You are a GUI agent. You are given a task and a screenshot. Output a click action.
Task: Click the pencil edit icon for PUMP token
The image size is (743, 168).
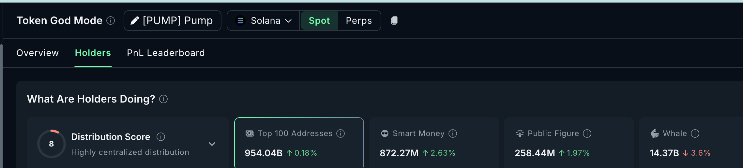[134, 21]
